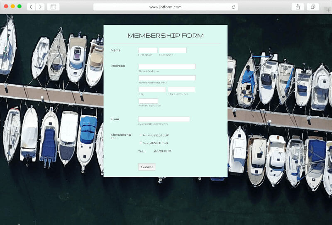Submit the membership form
Screen dimensions: 332x225
click(147, 167)
